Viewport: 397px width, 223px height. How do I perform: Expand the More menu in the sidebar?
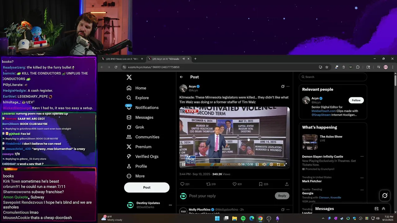pos(136,176)
